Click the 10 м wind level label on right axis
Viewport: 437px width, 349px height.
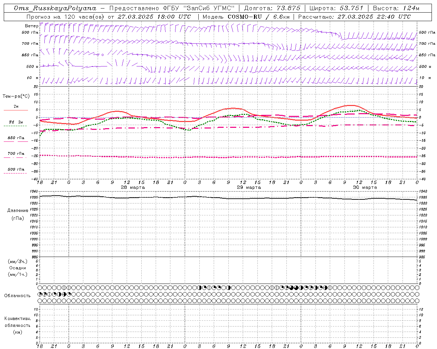(425, 78)
